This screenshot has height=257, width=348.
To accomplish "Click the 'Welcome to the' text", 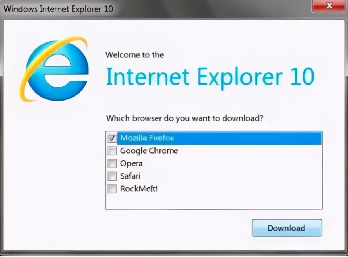I will pyautogui.click(x=135, y=55).
